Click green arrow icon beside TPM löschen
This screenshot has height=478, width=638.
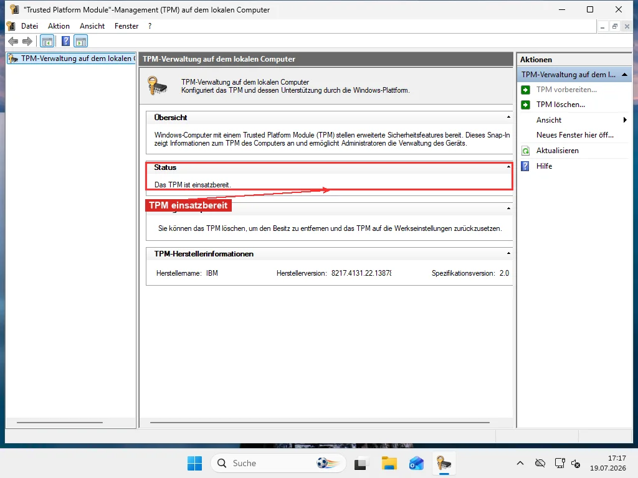click(x=525, y=105)
